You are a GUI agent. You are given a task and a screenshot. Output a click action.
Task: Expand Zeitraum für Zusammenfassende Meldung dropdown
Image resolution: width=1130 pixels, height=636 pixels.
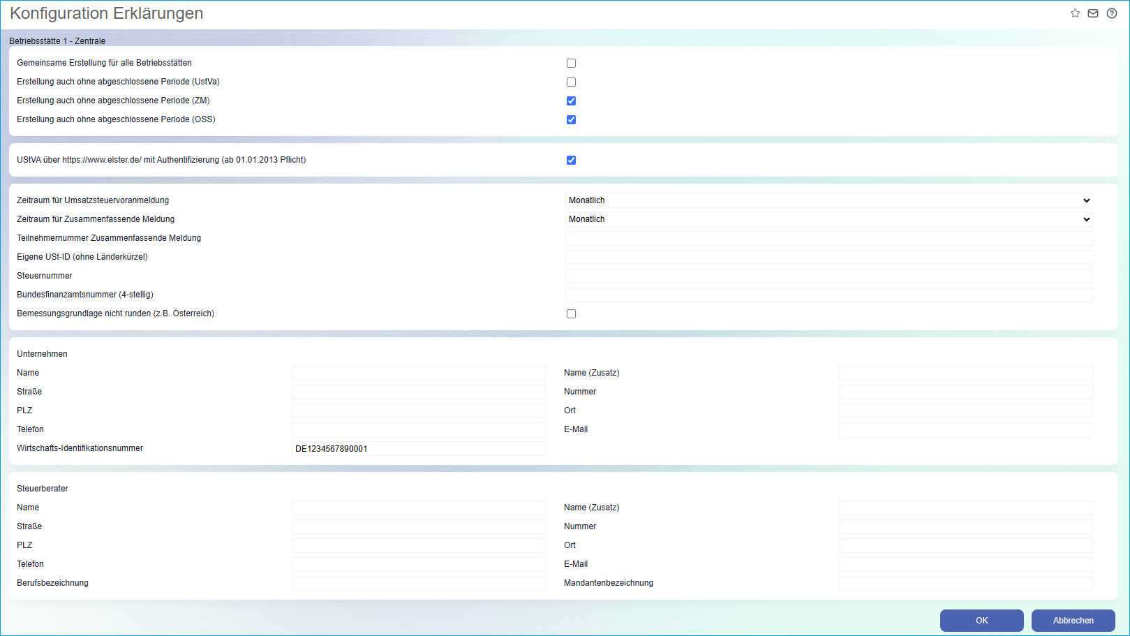click(829, 219)
